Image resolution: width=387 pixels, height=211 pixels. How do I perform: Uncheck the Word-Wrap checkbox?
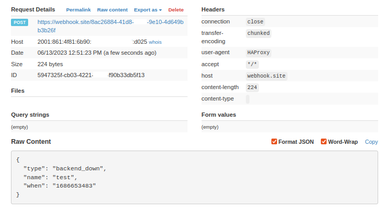point(323,142)
